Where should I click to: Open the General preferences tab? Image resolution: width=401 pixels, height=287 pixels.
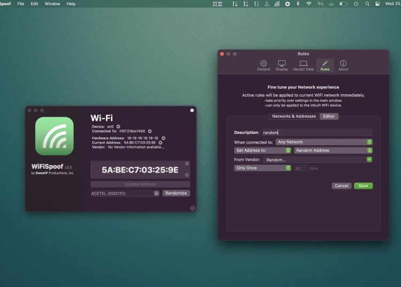pos(264,65)
